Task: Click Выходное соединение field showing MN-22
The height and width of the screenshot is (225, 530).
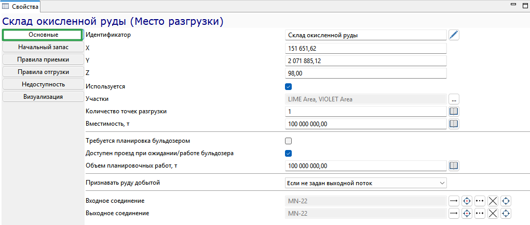Action: coord(366,213)
